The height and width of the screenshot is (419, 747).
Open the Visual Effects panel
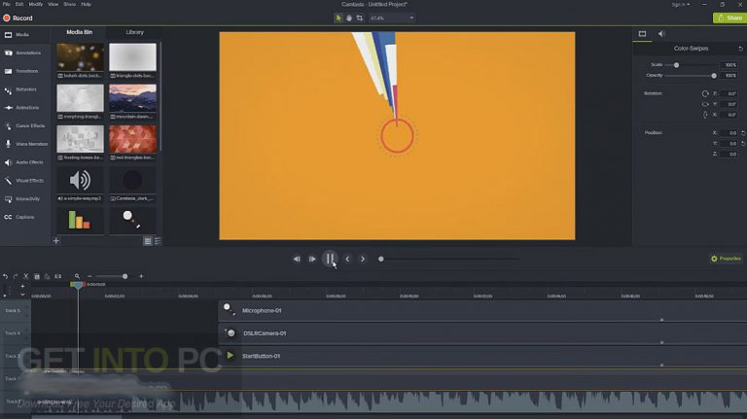24,181
